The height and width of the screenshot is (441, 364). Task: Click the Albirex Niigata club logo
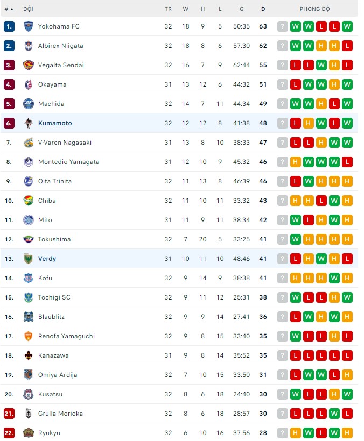(28, 46)
